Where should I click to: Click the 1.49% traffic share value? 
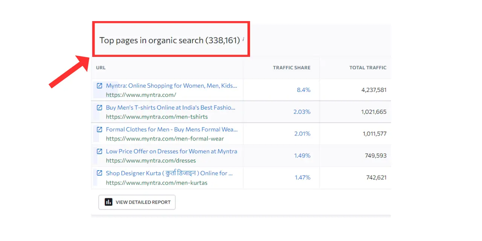(x=302, y=156)
